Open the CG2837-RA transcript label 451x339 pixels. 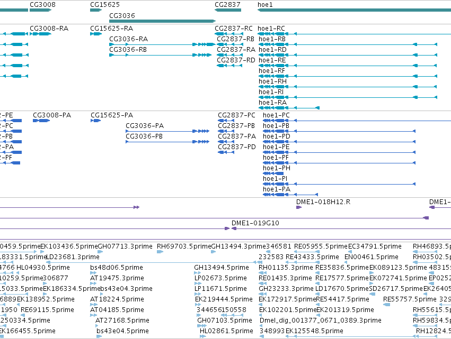236,50
